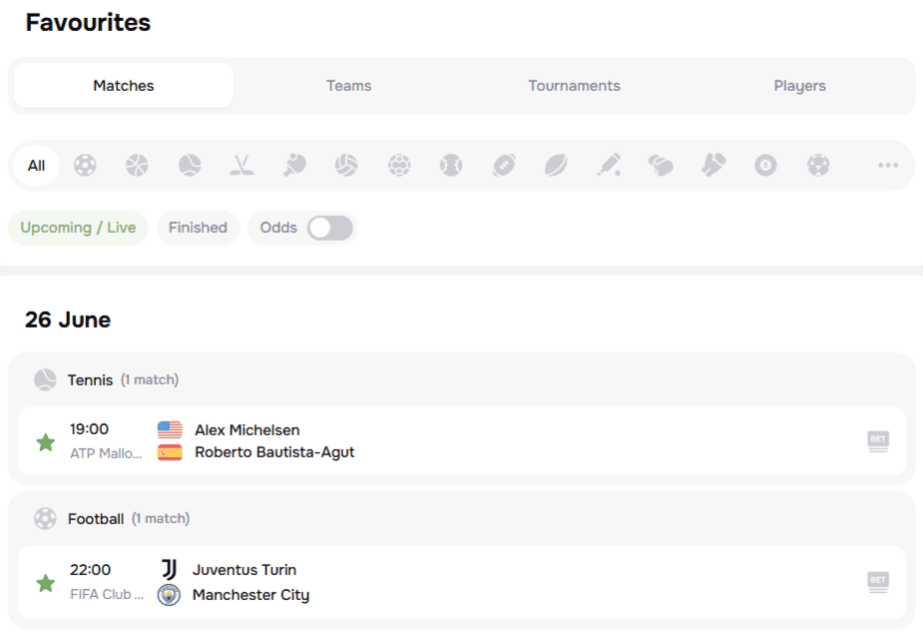Choose the American football icon
The height and width of the screenshot is (636, 923).
coord(504,166)
